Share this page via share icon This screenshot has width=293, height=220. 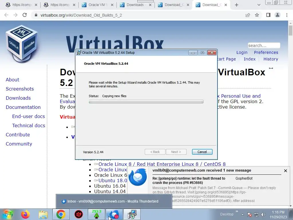248,15
